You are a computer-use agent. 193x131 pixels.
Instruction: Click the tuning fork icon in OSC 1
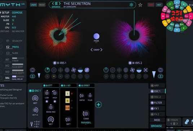click(x=31, y=124)
